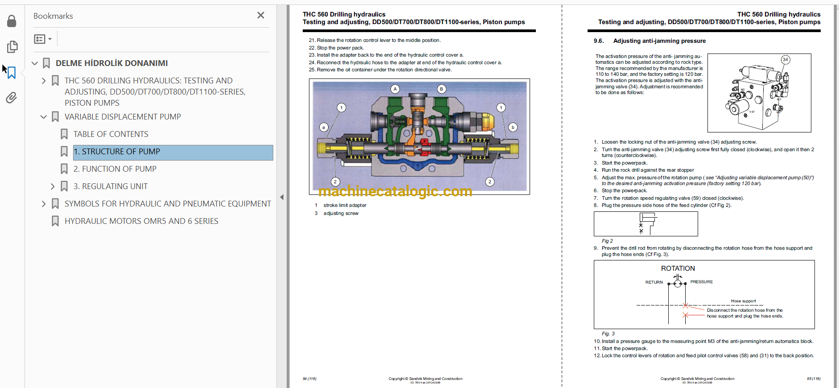Image resolution: width=839 pixels, height=388 pixels.
Task: Click bookmark icon beside THC 560 DRILLING HYDRAULICS
Action: point(55,81)
